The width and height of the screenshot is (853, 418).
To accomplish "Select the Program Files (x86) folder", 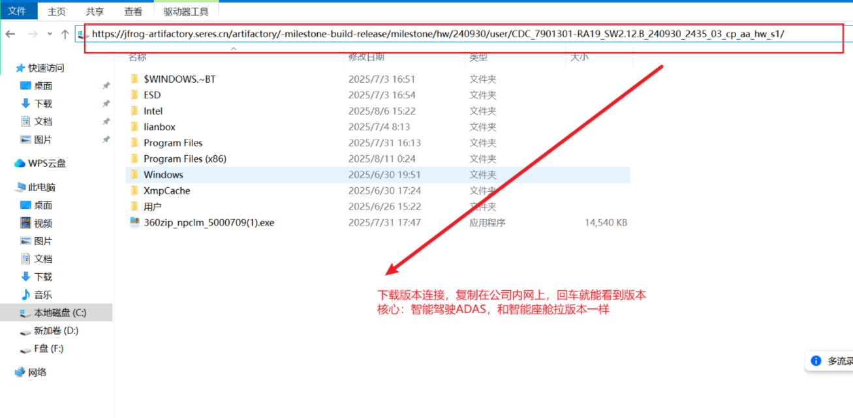I will click(185, 158).
